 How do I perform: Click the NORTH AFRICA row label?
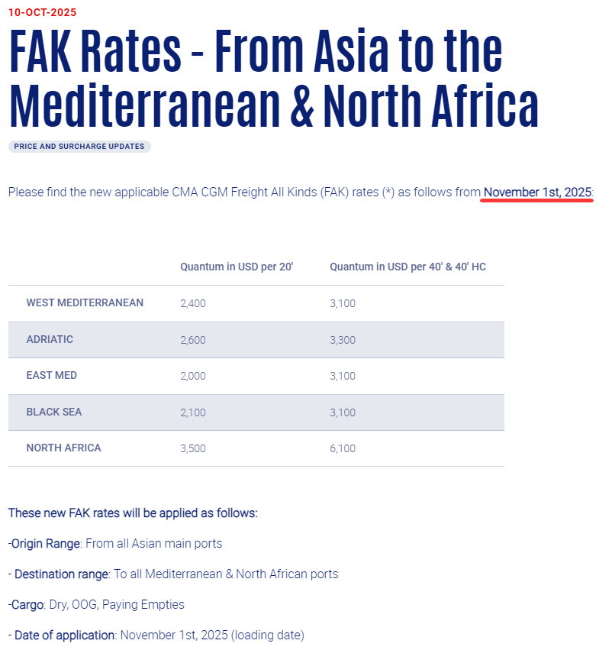[x=63, y=448]
